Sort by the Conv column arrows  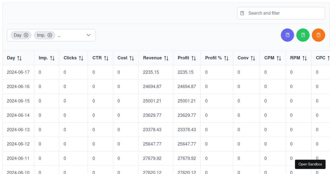tap(253, 58)
